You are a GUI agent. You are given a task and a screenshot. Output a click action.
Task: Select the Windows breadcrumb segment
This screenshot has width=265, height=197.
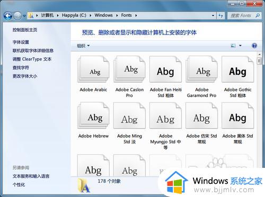click(x=103, y=15)
